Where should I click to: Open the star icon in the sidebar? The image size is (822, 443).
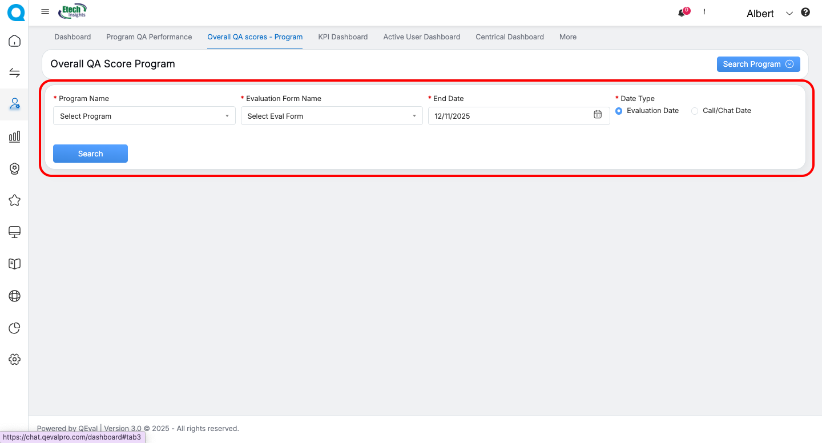(14, 200)
